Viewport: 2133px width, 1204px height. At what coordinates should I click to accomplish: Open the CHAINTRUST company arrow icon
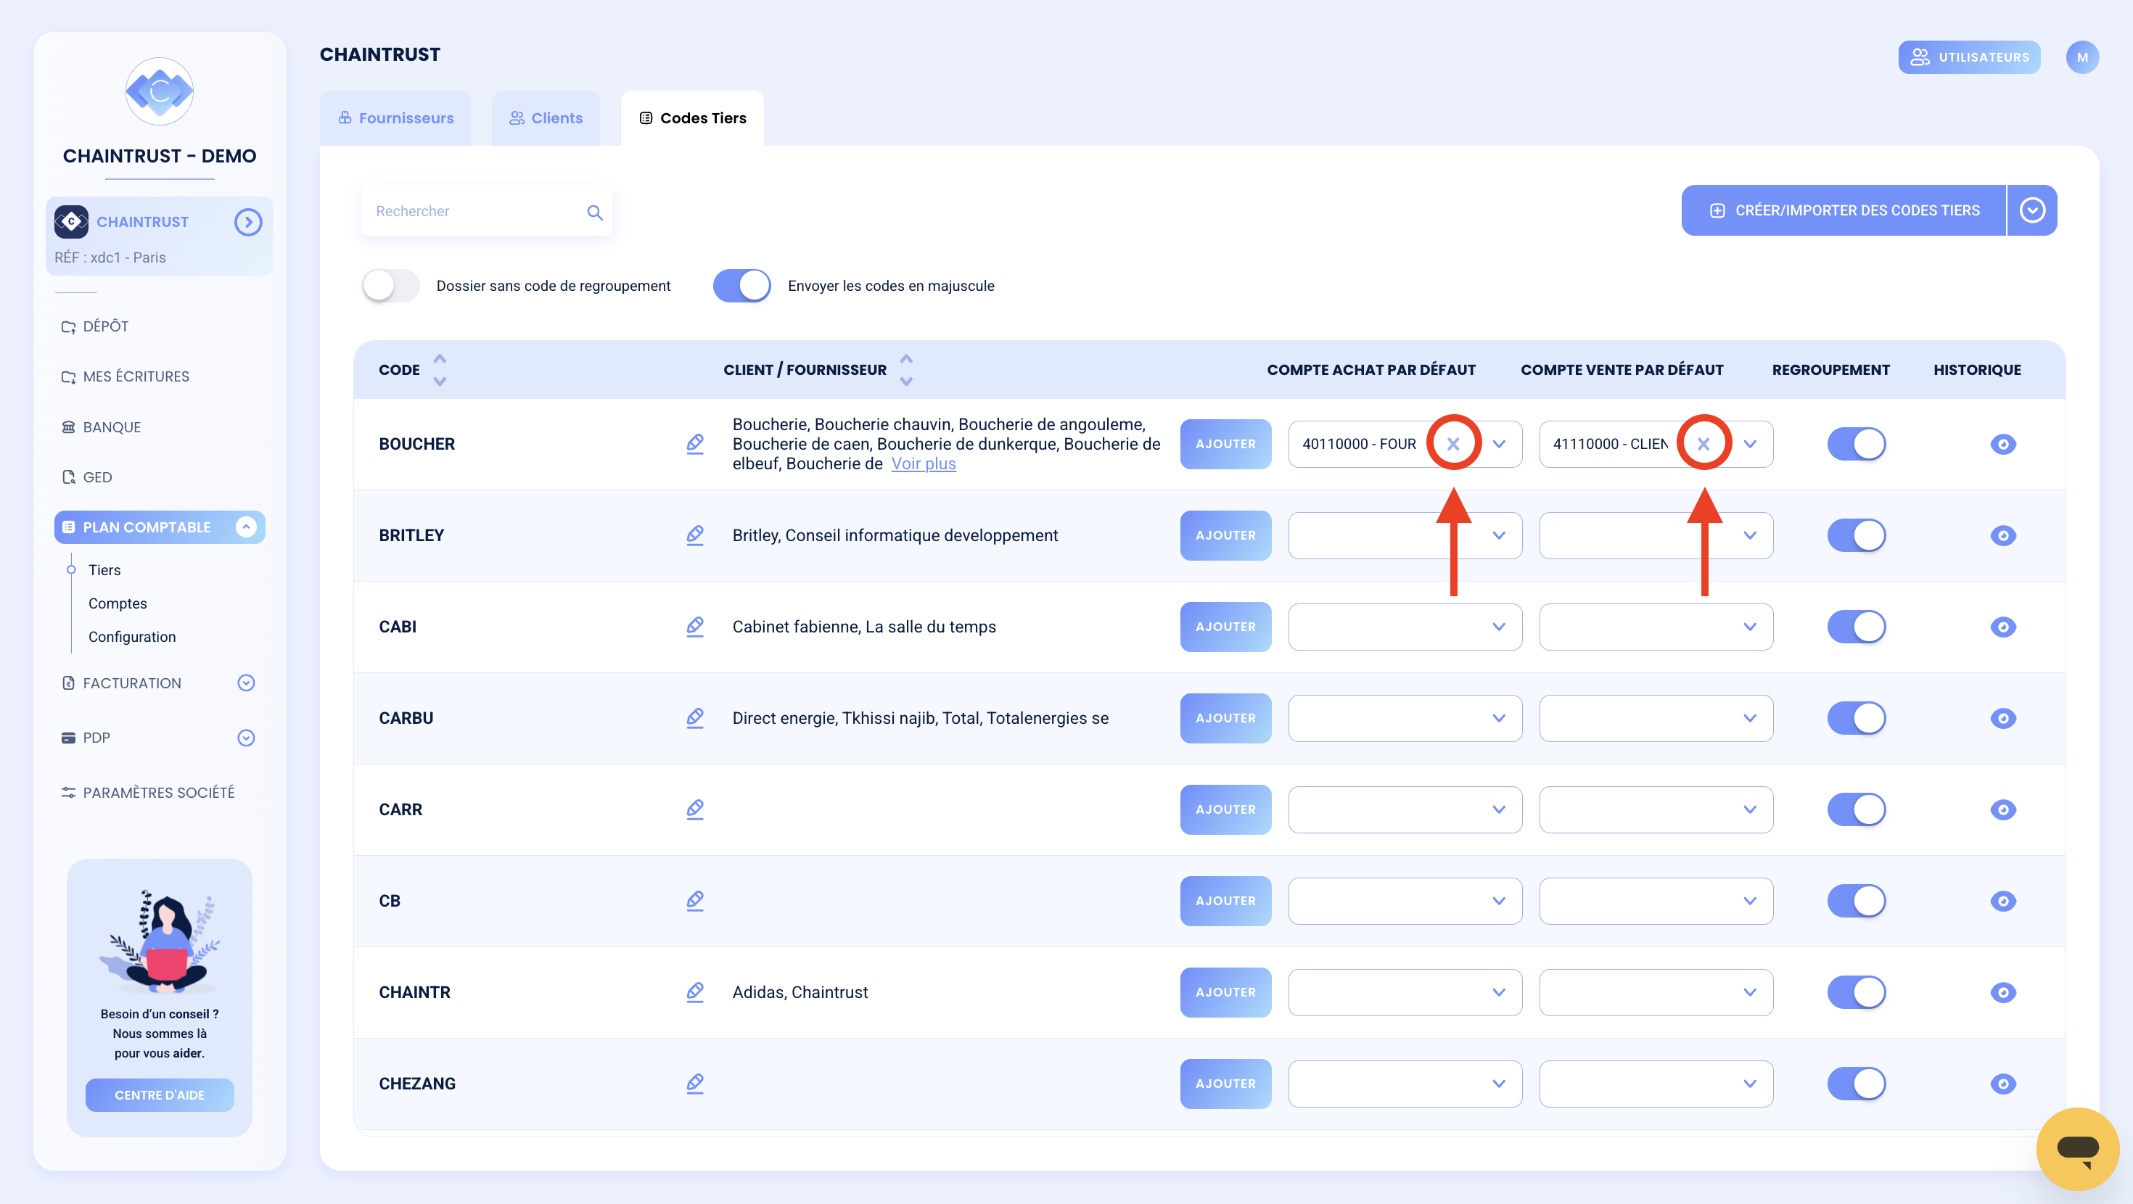tap(247, 222)
